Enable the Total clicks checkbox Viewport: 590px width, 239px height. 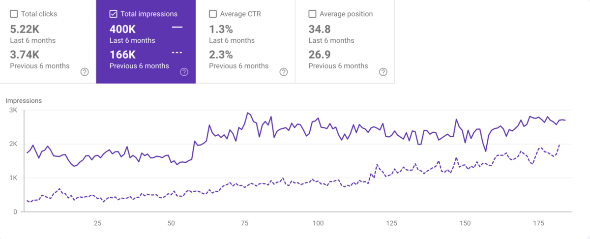(x=14, y=14)
